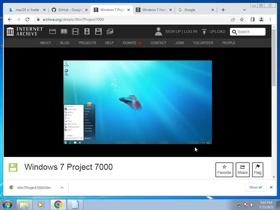Click the page vertical scrollbar thumb

(x=274, y=58)
